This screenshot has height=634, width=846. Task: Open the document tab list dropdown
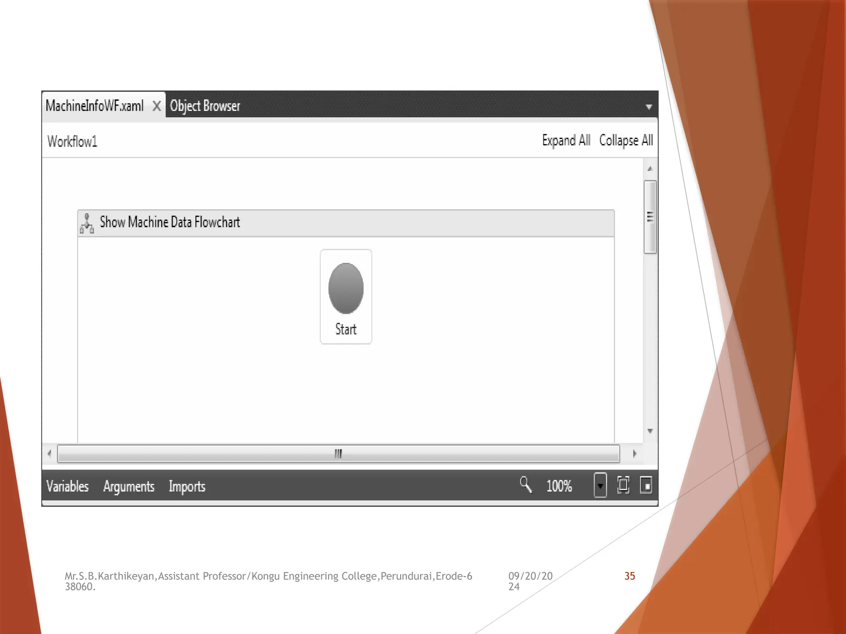649,107
